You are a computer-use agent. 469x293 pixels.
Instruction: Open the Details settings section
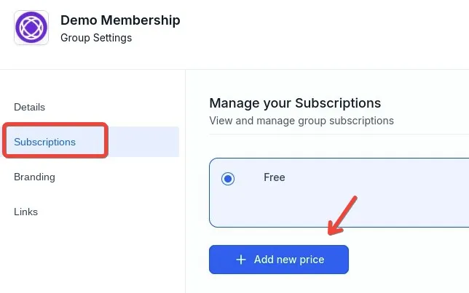point(29,107)
